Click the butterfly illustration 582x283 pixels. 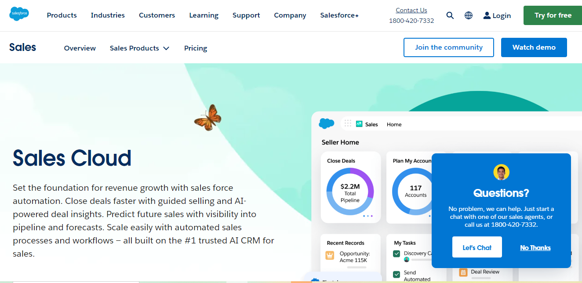[208, 117]
